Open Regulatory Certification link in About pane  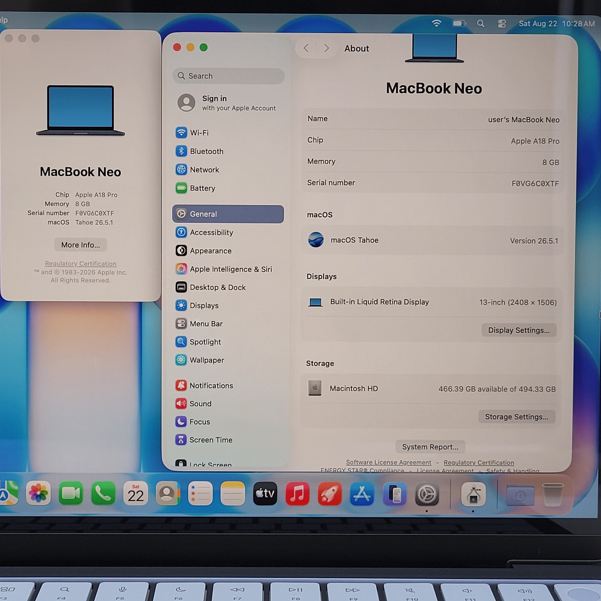(479, 462)
